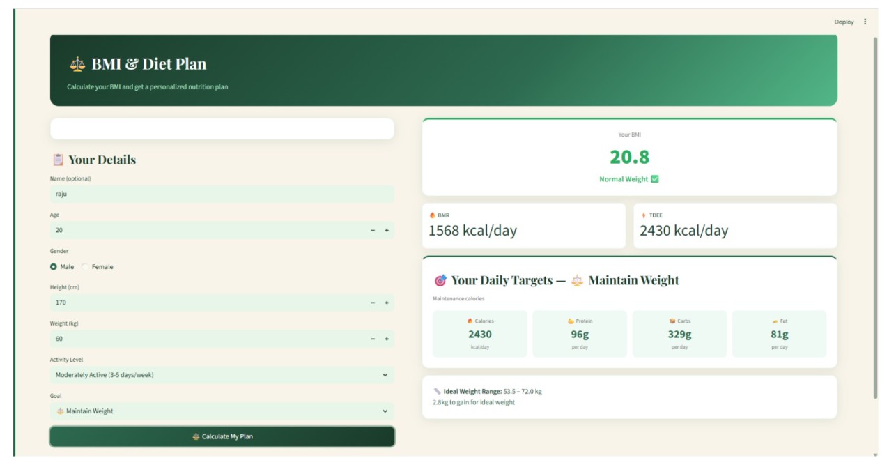Click the 2430 calories target value
The height and width of the screenshot is (467, 896).
[480, 335]
